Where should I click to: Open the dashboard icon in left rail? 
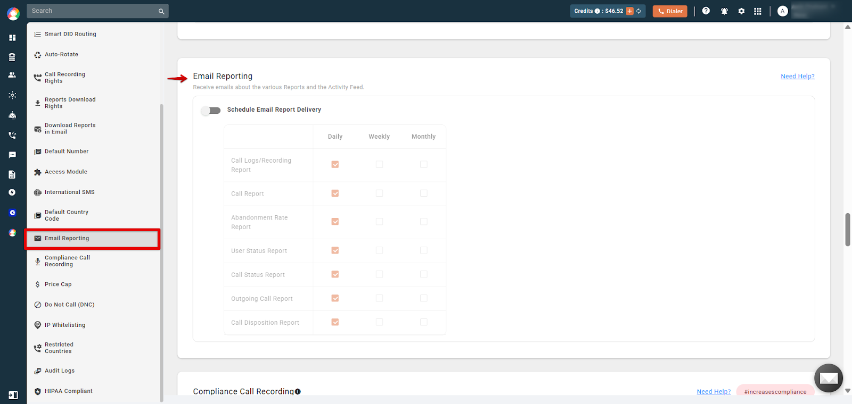coord(12,38)
